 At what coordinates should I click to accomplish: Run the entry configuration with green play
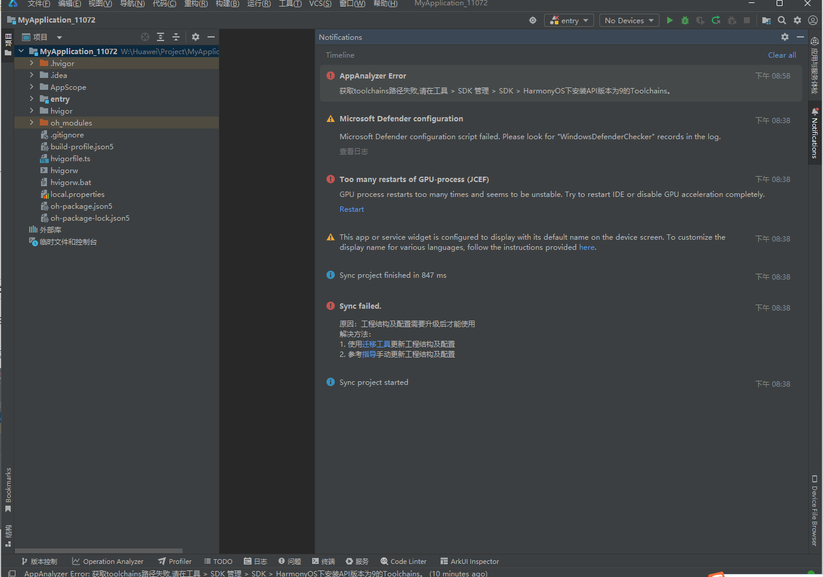(x=670, y=20)
